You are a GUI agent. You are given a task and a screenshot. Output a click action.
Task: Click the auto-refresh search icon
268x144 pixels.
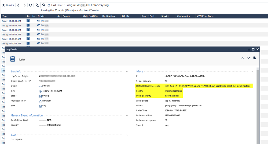point(37,5)
